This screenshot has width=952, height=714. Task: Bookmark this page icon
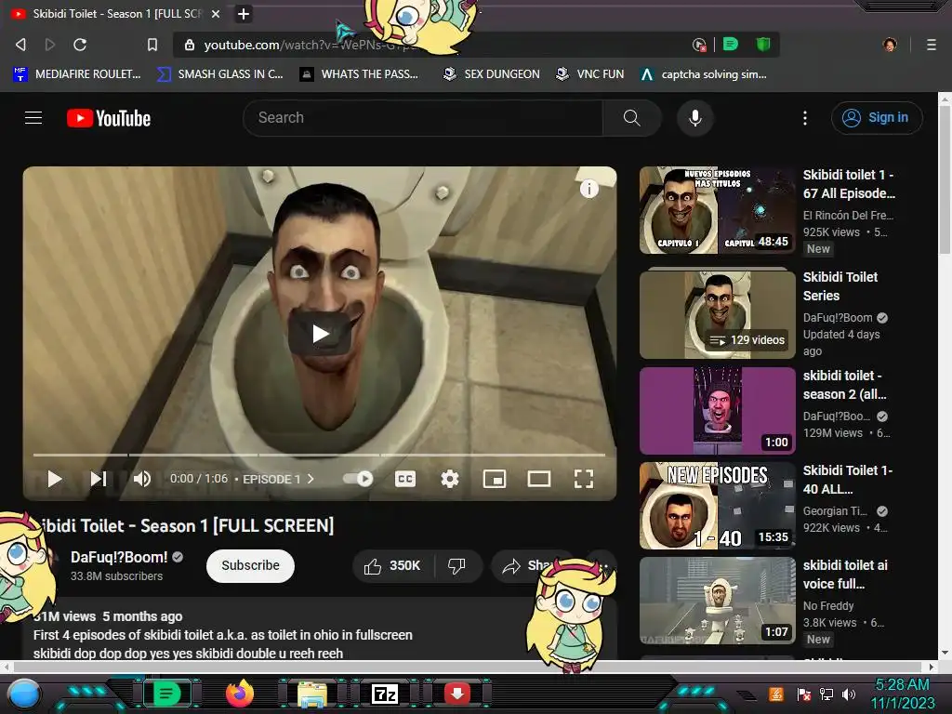pos(152,45)
